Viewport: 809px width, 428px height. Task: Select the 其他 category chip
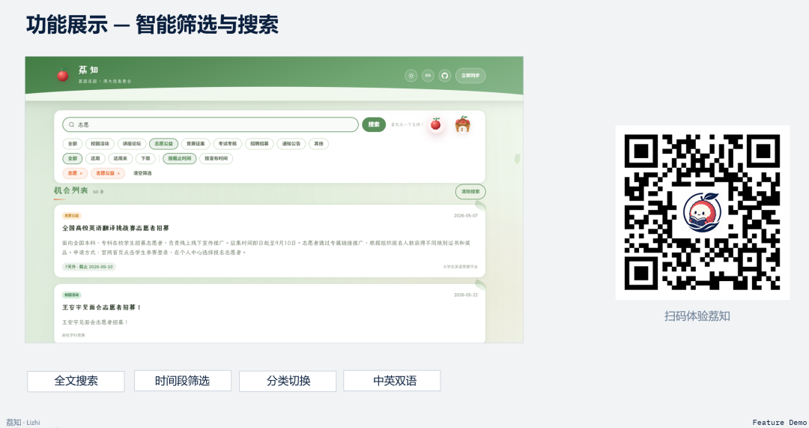pyautogui.click(x=319, y=143)
